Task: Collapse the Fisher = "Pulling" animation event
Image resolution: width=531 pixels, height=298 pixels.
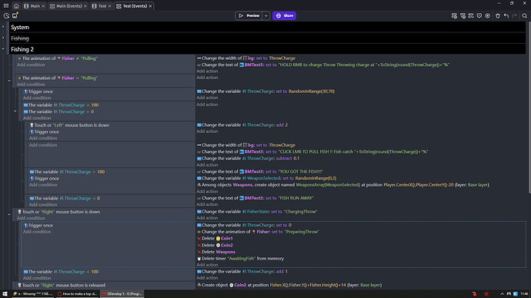Action: [9, 81]
